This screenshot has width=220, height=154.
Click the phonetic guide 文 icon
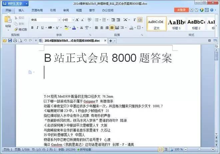coord(87,28)
